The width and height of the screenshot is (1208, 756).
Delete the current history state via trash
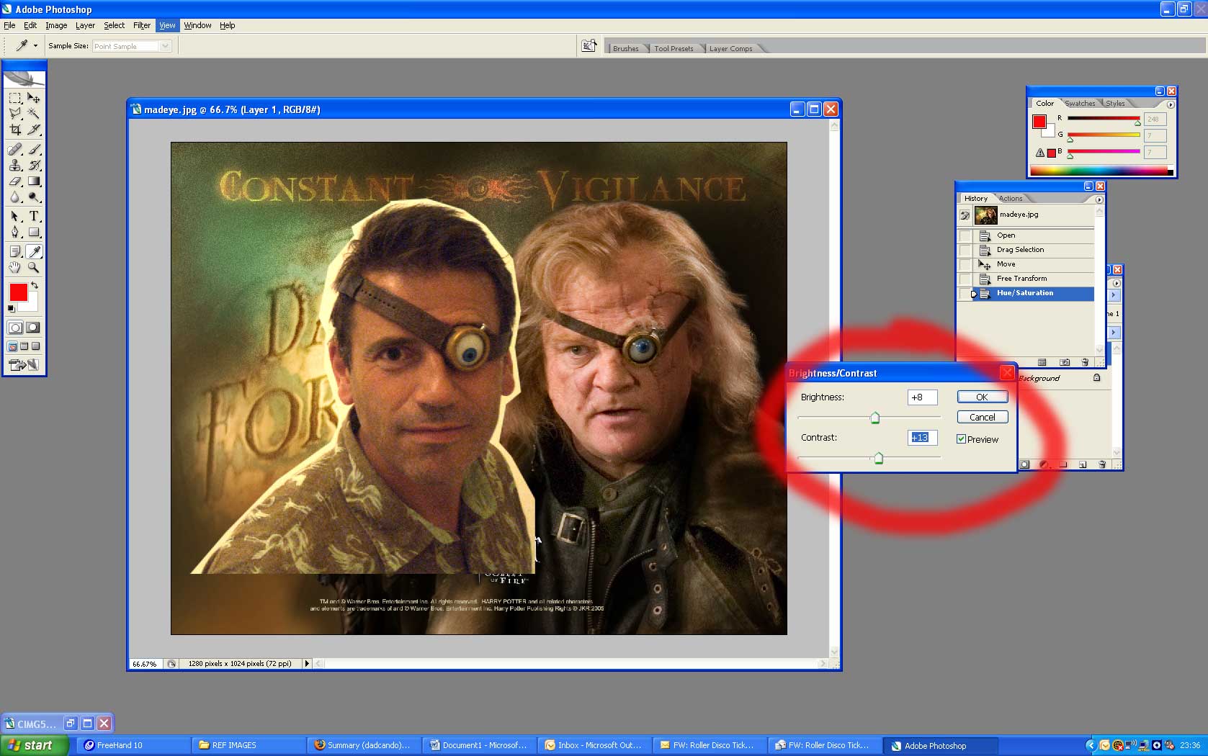point(1085,362)
